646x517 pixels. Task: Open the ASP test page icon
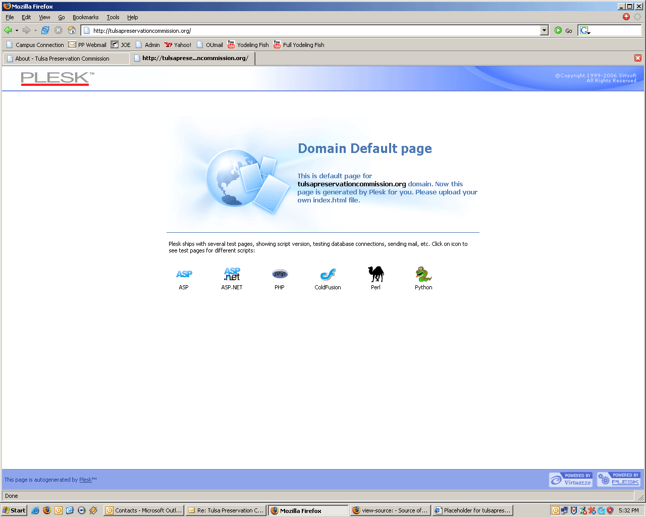(x=184, y=274)
